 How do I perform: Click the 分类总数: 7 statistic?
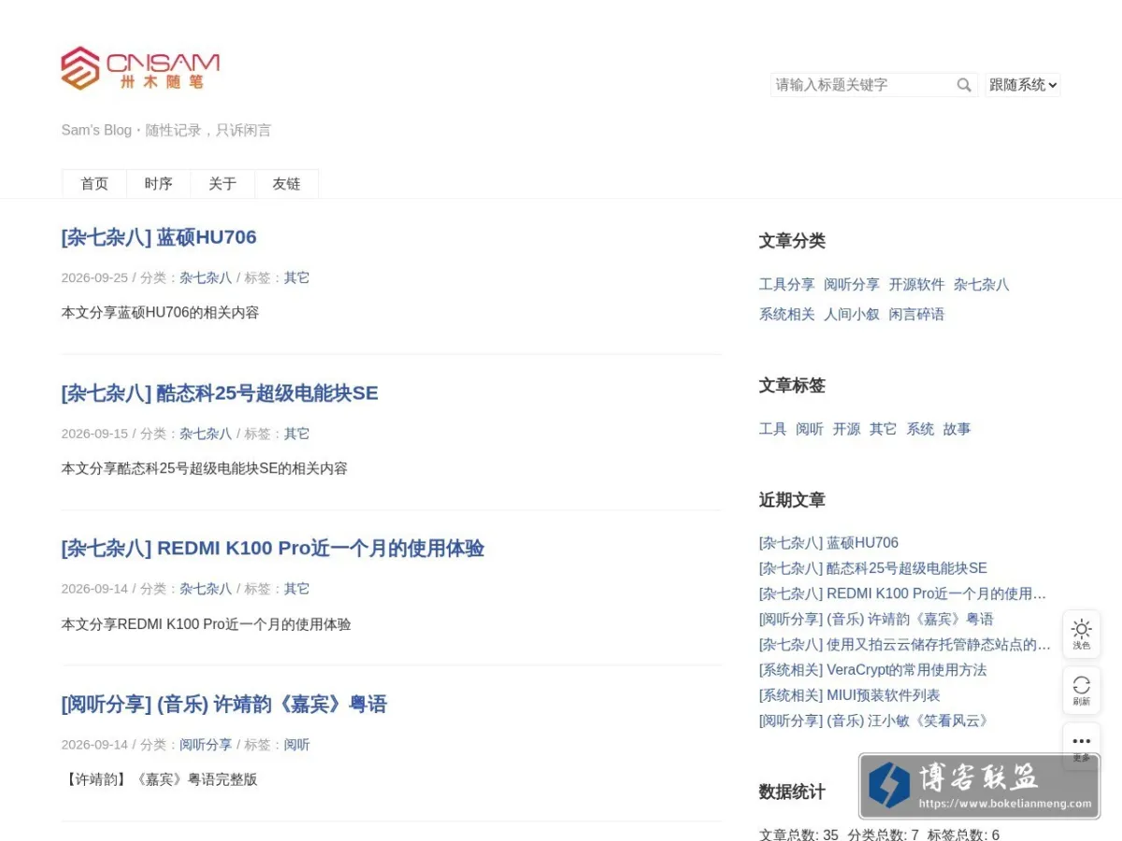coord(884,834)
